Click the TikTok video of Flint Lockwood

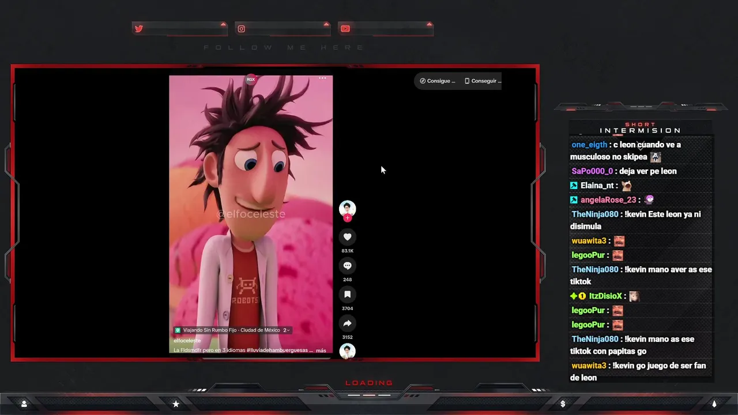251,214
